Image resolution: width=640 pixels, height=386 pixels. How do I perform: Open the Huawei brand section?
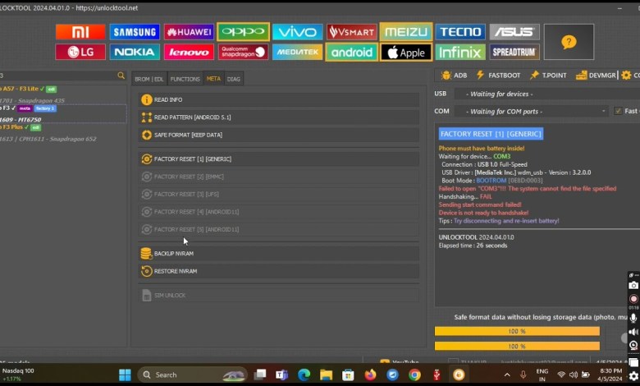click(x=189, y=32)
